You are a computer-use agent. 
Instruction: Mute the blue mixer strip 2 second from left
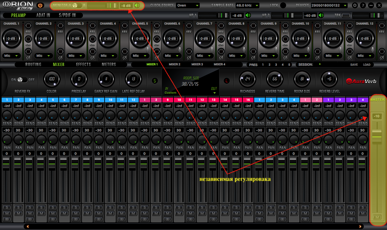tap(18, 213)
